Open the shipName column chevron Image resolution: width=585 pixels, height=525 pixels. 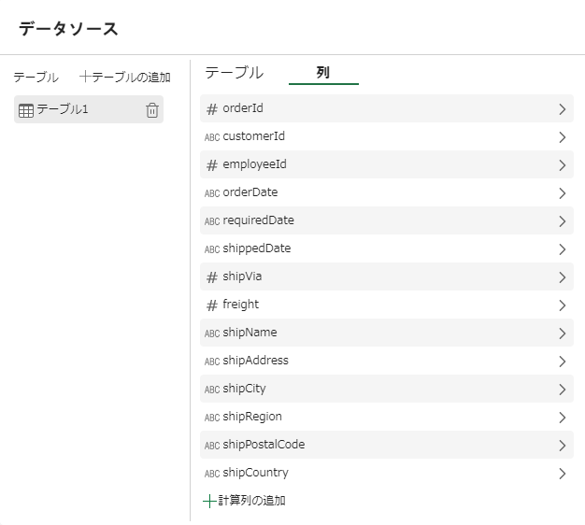562,333
